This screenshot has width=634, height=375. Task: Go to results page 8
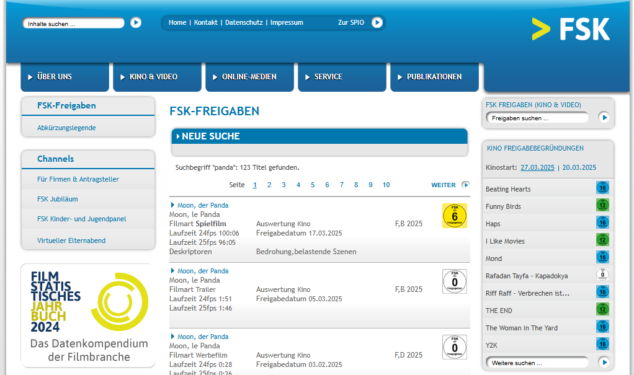356,185
